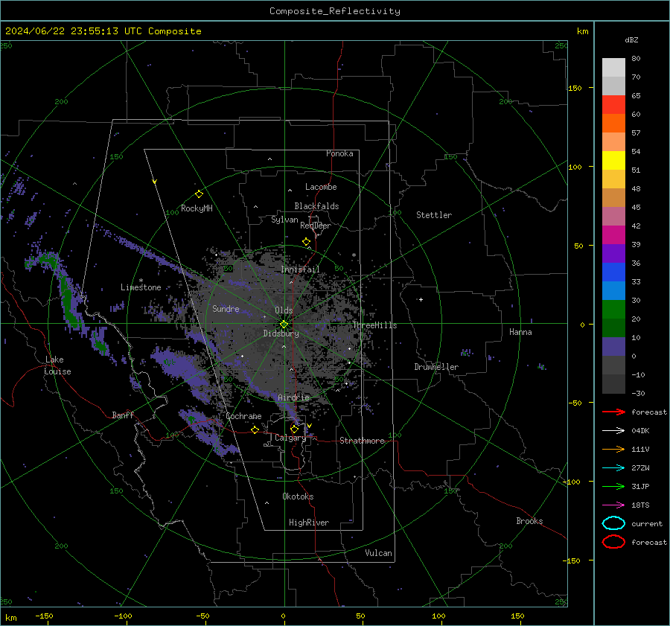Click the green 31JP arrow in legend
This screenshot has width=670, height=626.
click(x=613, y=486)
